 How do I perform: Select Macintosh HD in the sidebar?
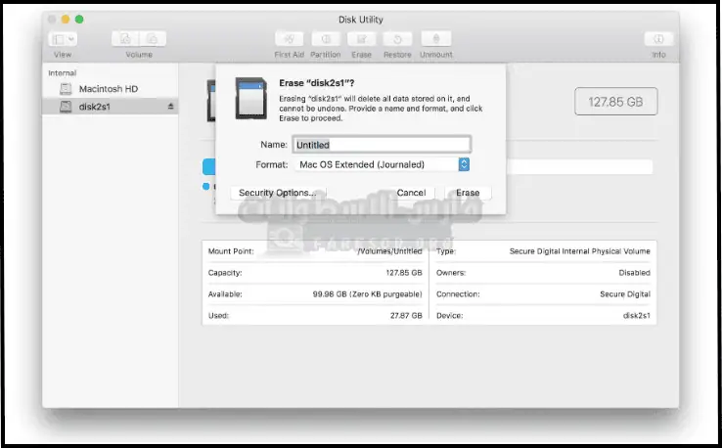108,89
